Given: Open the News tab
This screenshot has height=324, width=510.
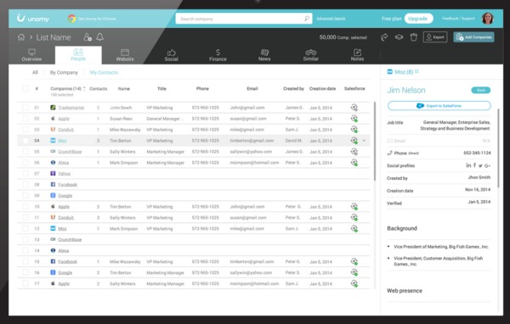Looking at the screenshot, I should pyautogui.click(x=264, y=55).
